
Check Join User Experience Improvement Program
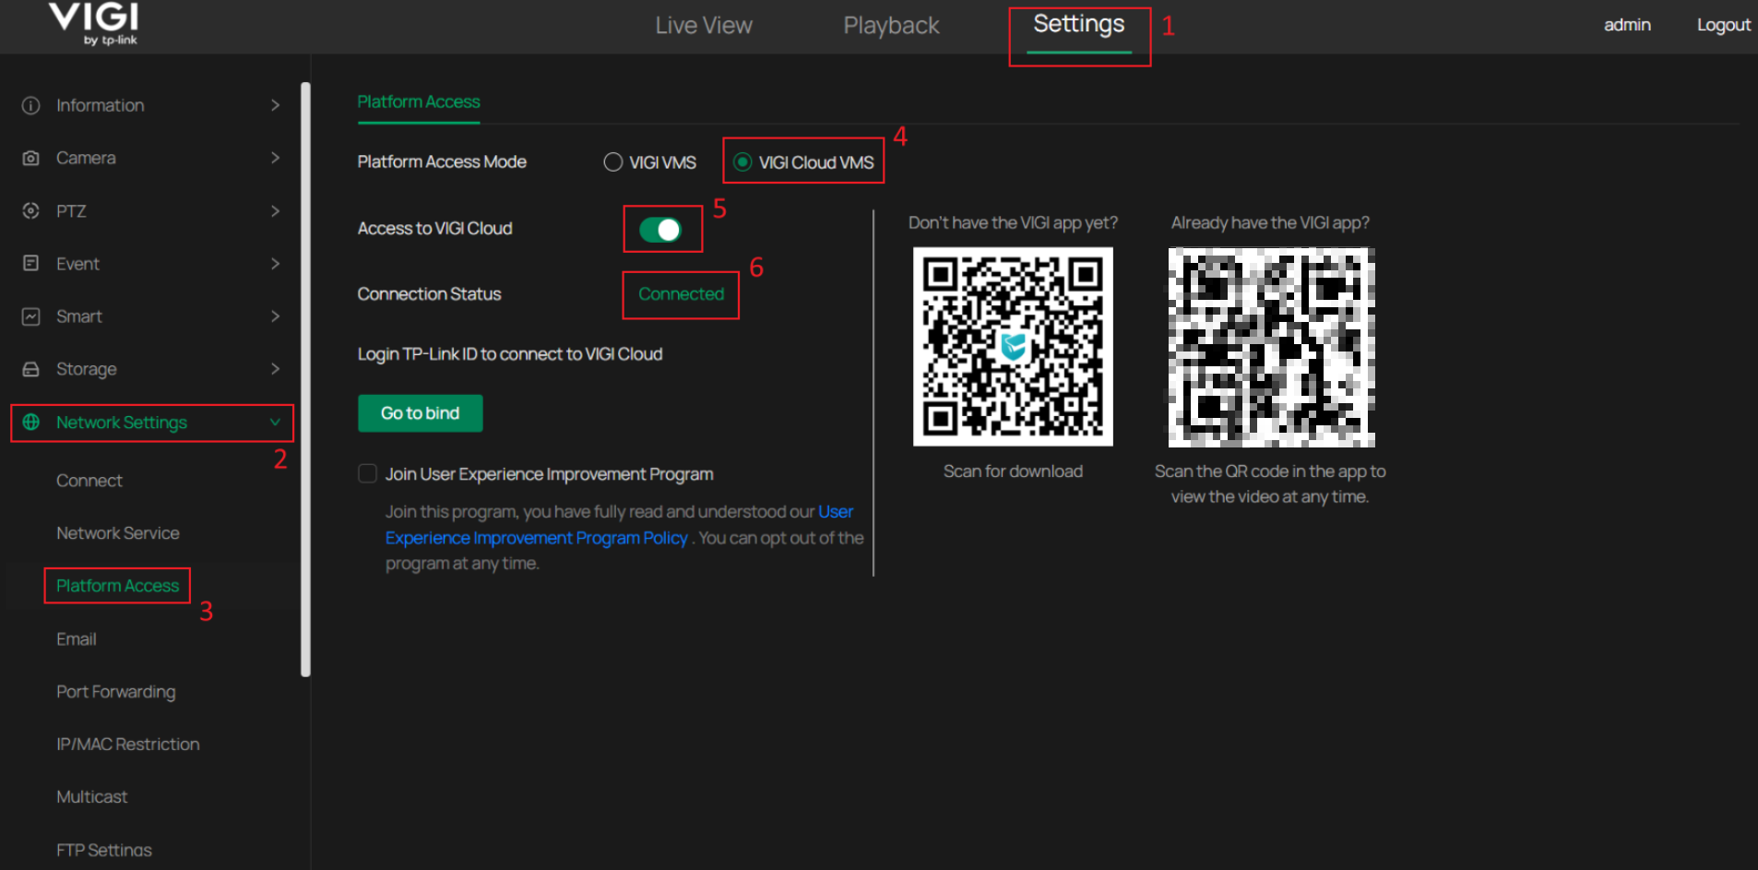pos(367,473)
